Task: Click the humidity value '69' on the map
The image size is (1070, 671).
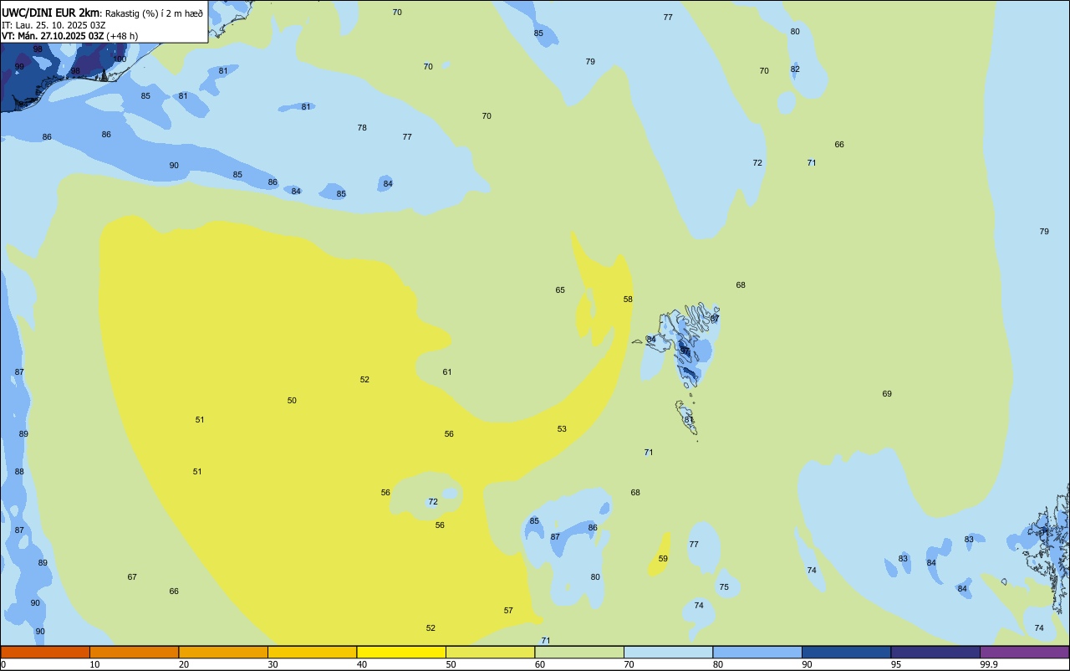Action: pos(887,394)
